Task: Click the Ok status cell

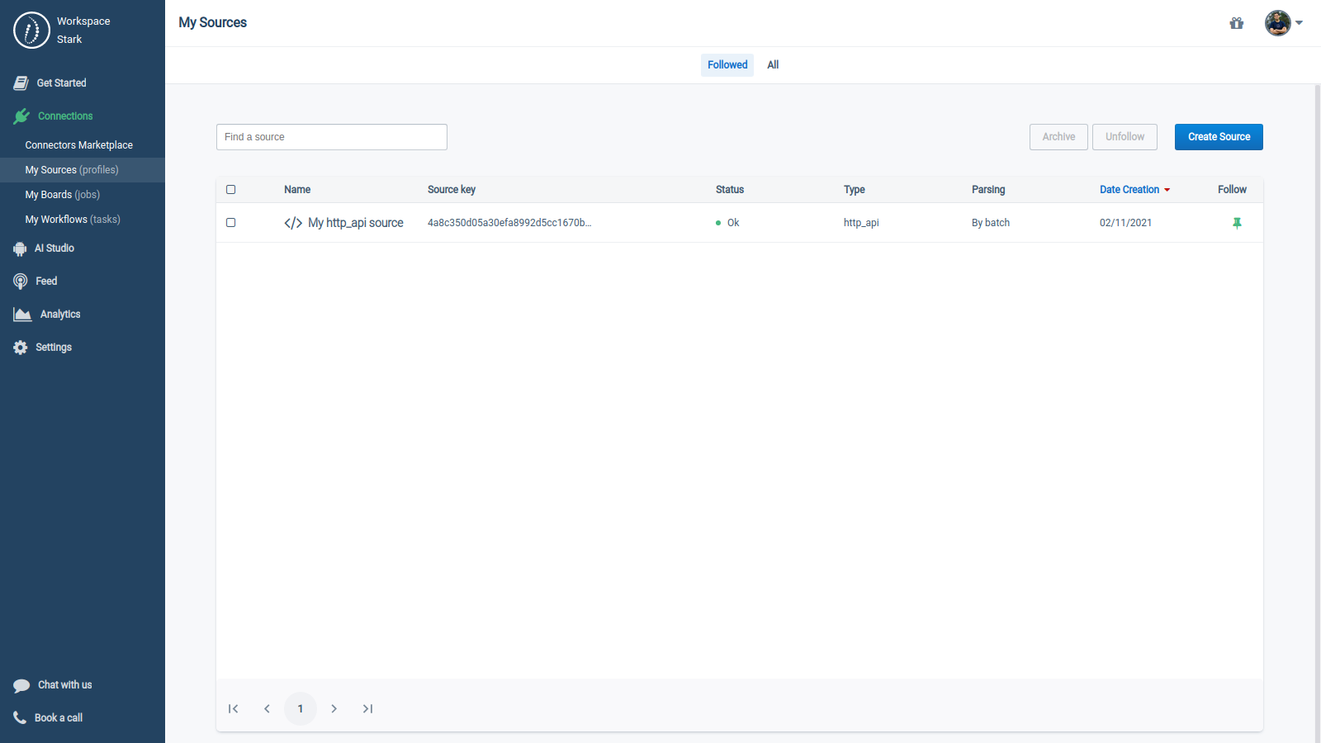Action: [x=727, y=223]
